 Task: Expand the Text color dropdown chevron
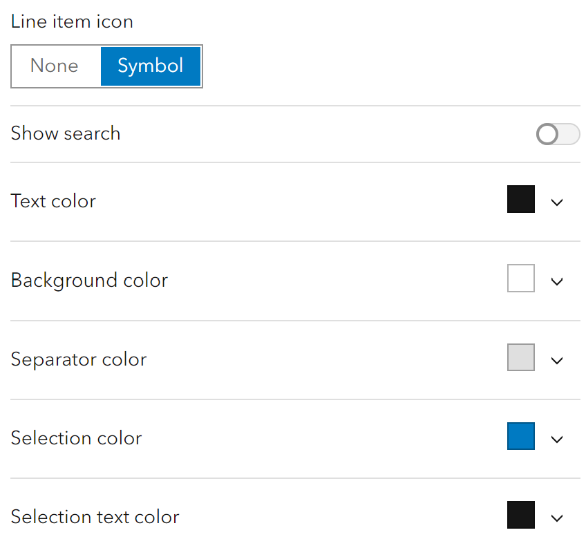pos(557,202)
